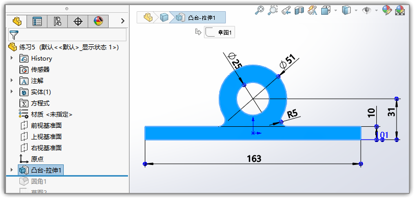Click the 31 height dimension
Viewport: 414px width, 198px height.
coord(391,112)
